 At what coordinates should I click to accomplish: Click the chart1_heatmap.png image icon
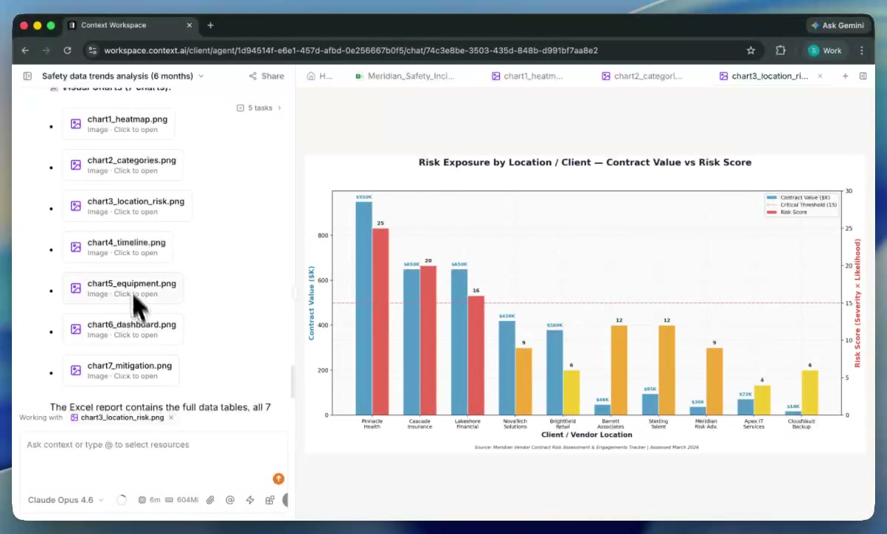pyautogui.click(x=76, y=124)
